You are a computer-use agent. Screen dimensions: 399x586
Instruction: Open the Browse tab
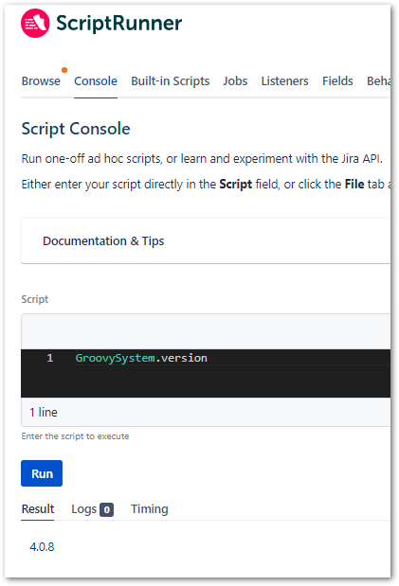pyautogui.click(x=41, y=81)
